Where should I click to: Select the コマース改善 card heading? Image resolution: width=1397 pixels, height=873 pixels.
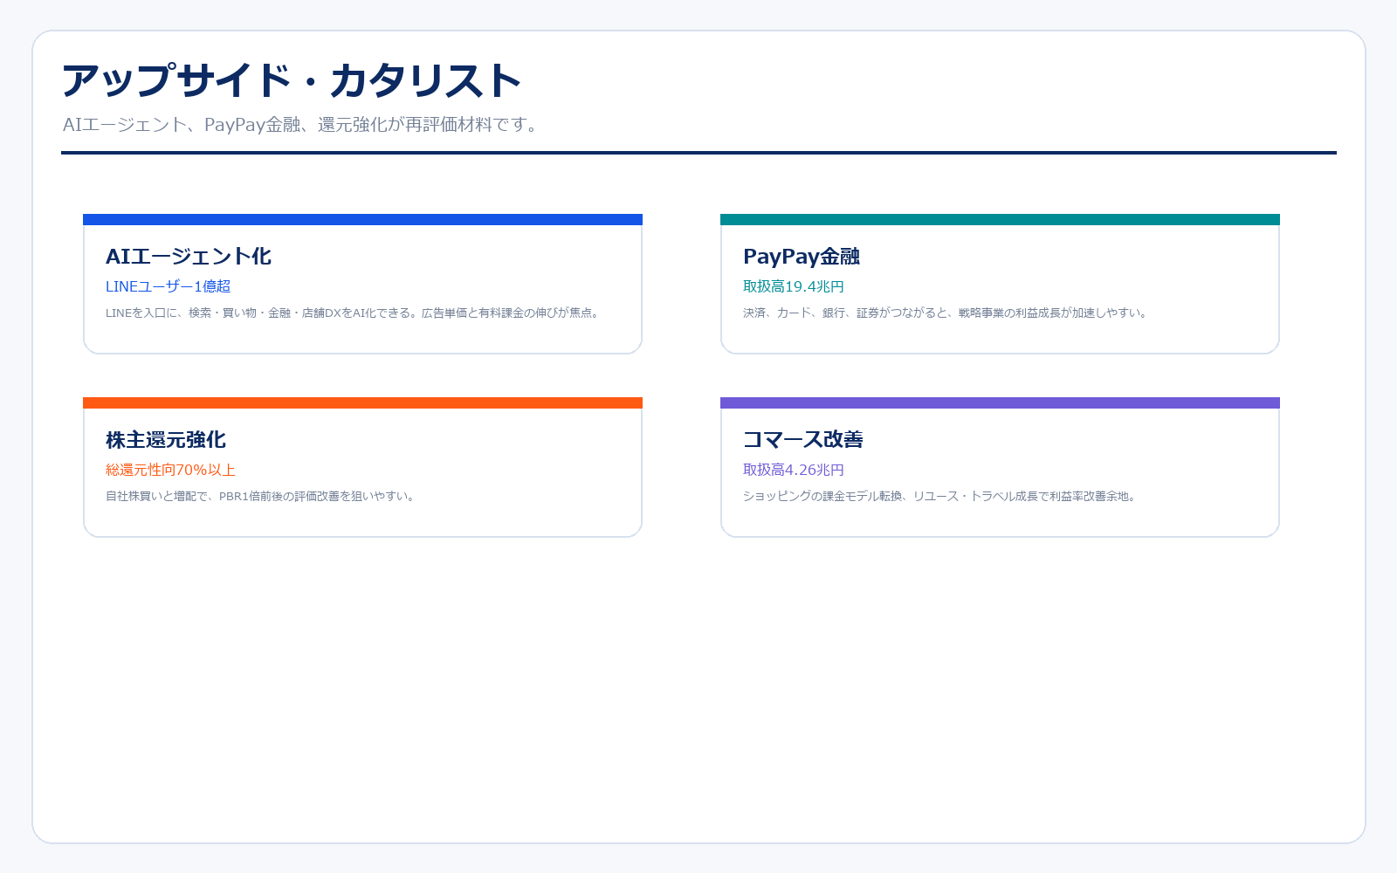pyautogui.click(x=803, y=440)
